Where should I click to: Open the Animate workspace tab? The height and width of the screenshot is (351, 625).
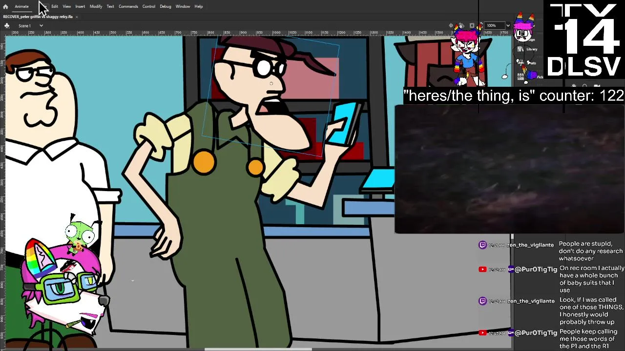coord(21,6)
